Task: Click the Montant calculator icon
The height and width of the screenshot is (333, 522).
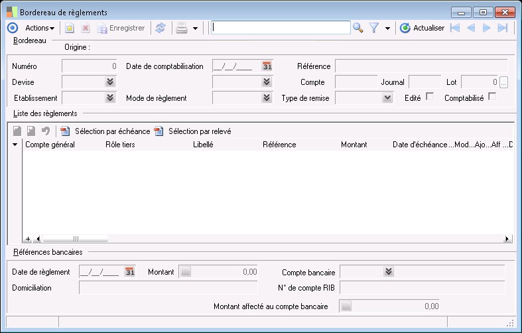Action: coord(186,272)
